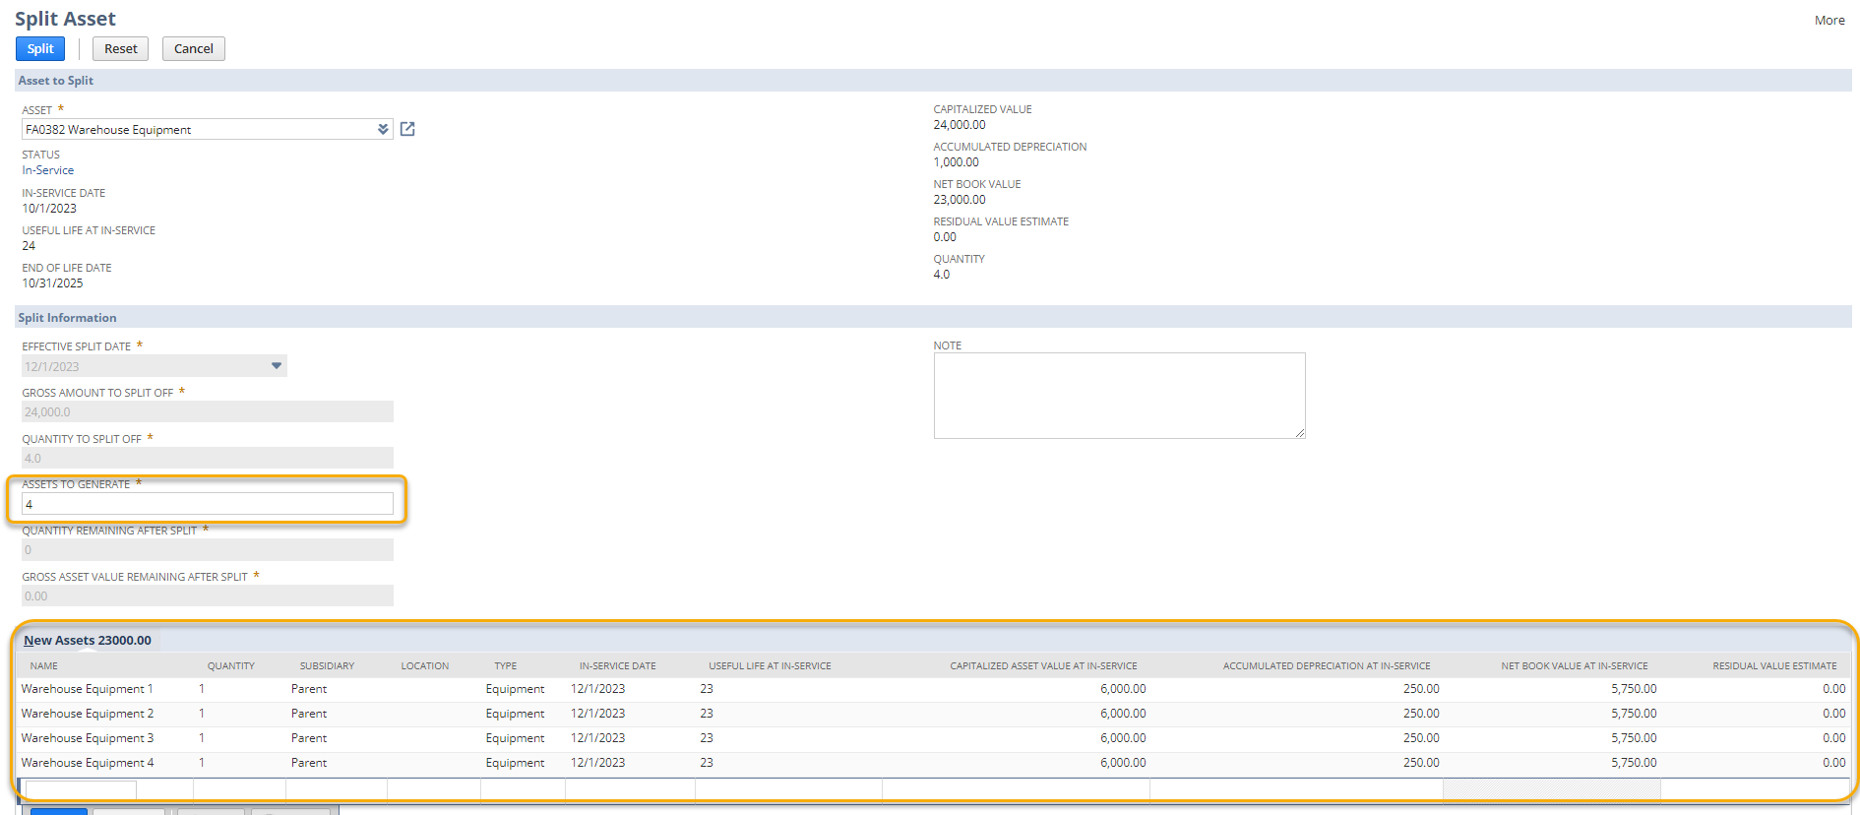
Task: Click the empty Name field in new row
Action: coord(81,789)
